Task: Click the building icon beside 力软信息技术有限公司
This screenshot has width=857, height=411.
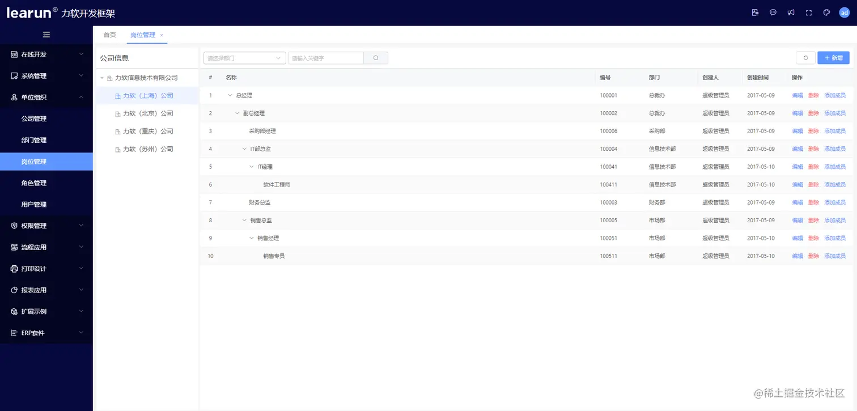Action: (x=110, y=78)
